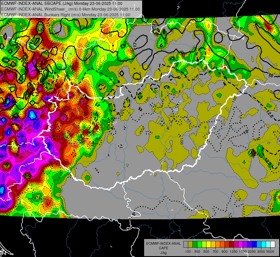Click the 3000 value under the legend

[261, 252]
